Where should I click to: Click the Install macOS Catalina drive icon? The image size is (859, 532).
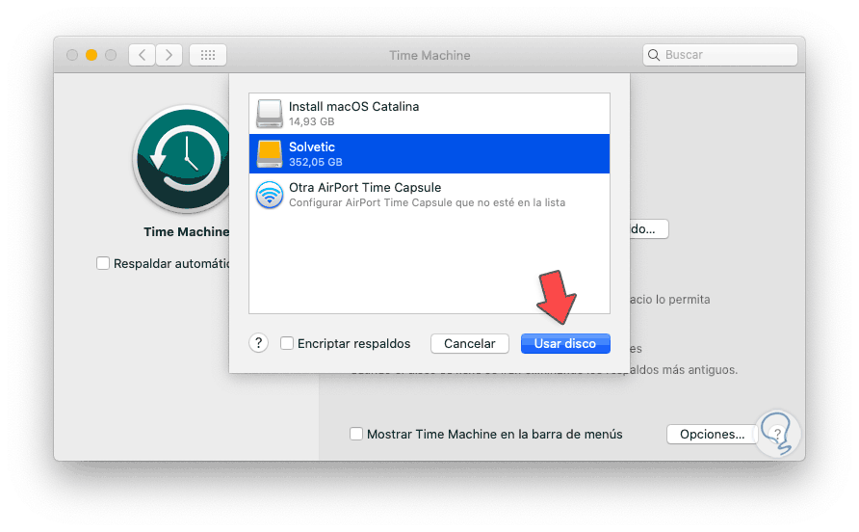269,114
